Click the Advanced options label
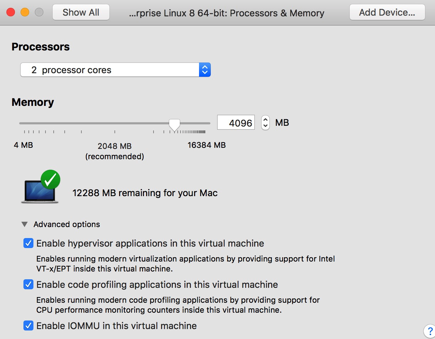Screen dimensions: 435x339 click(x=67, y=225)
